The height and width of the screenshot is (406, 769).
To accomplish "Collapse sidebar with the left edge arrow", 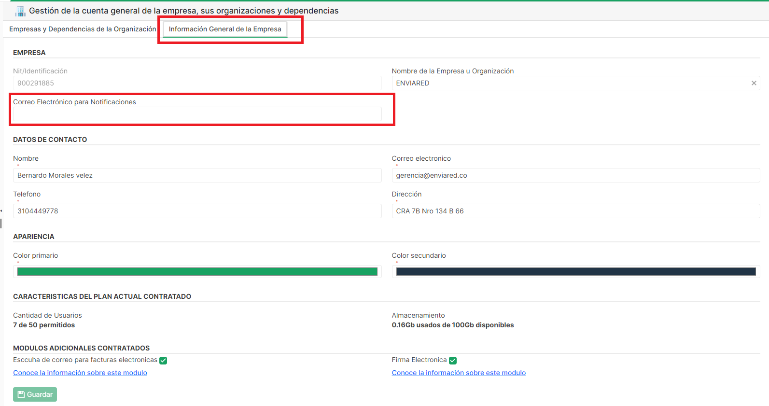I will [1, 211].
